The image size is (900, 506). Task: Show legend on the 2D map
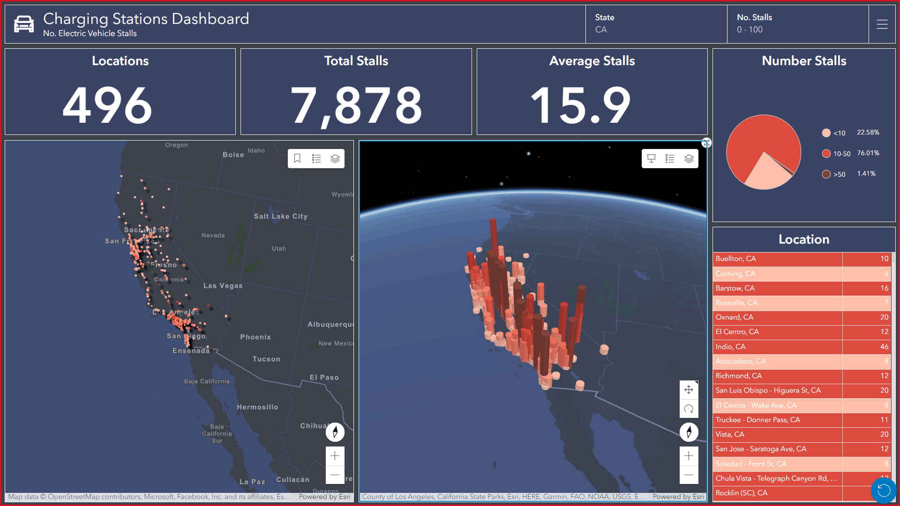click(316, 159)
